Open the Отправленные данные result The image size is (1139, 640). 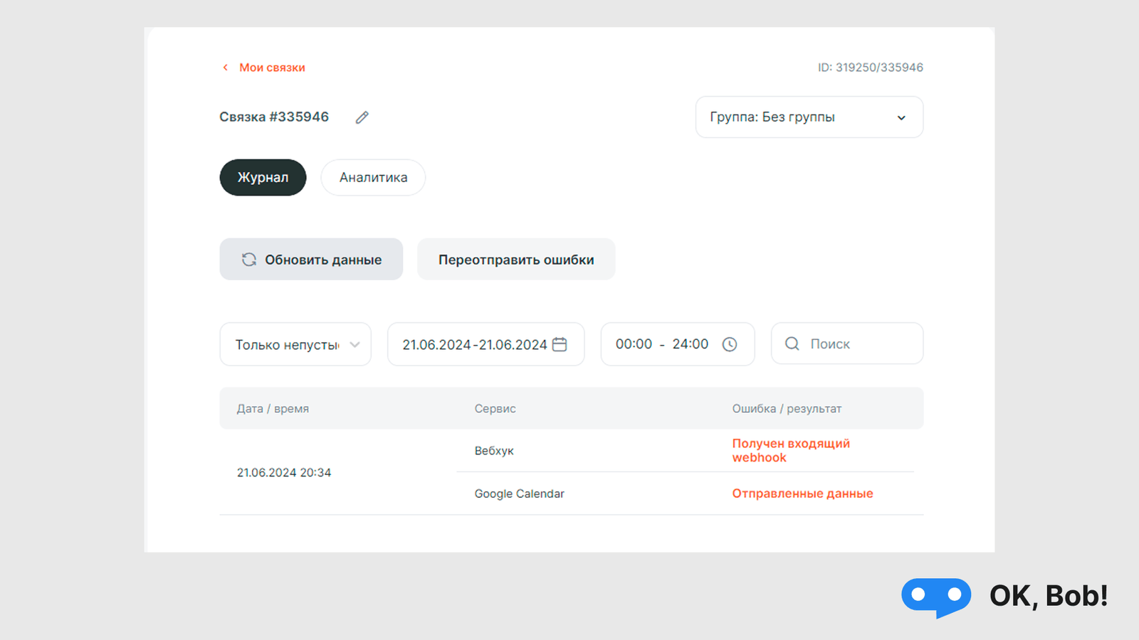point(802,494)
